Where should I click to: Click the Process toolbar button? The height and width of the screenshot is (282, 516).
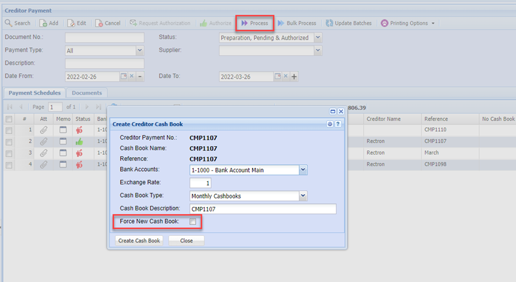[255, 23]
